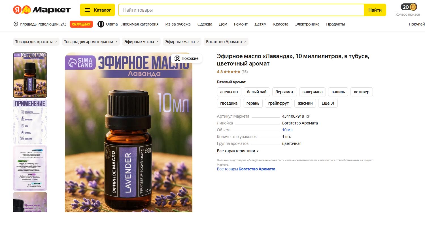Open the Каталог hamburger menu button
425x239 pixels.
(97, 10)
